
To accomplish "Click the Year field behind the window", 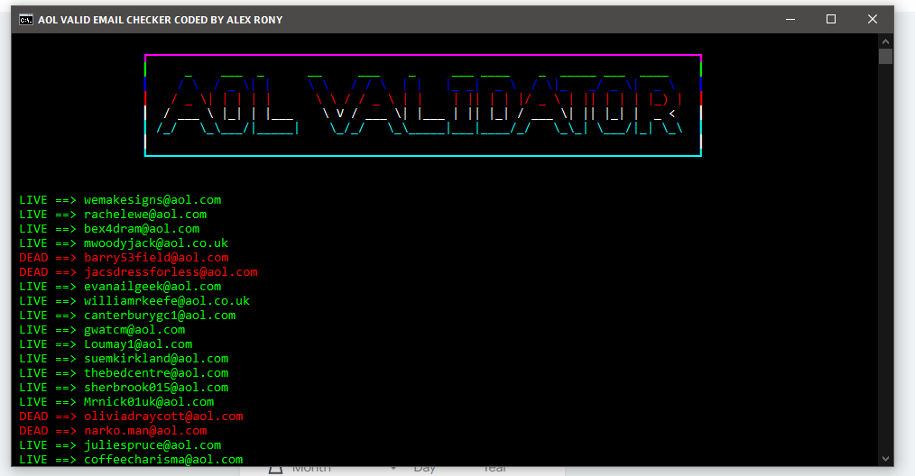I will coord(494,470).
